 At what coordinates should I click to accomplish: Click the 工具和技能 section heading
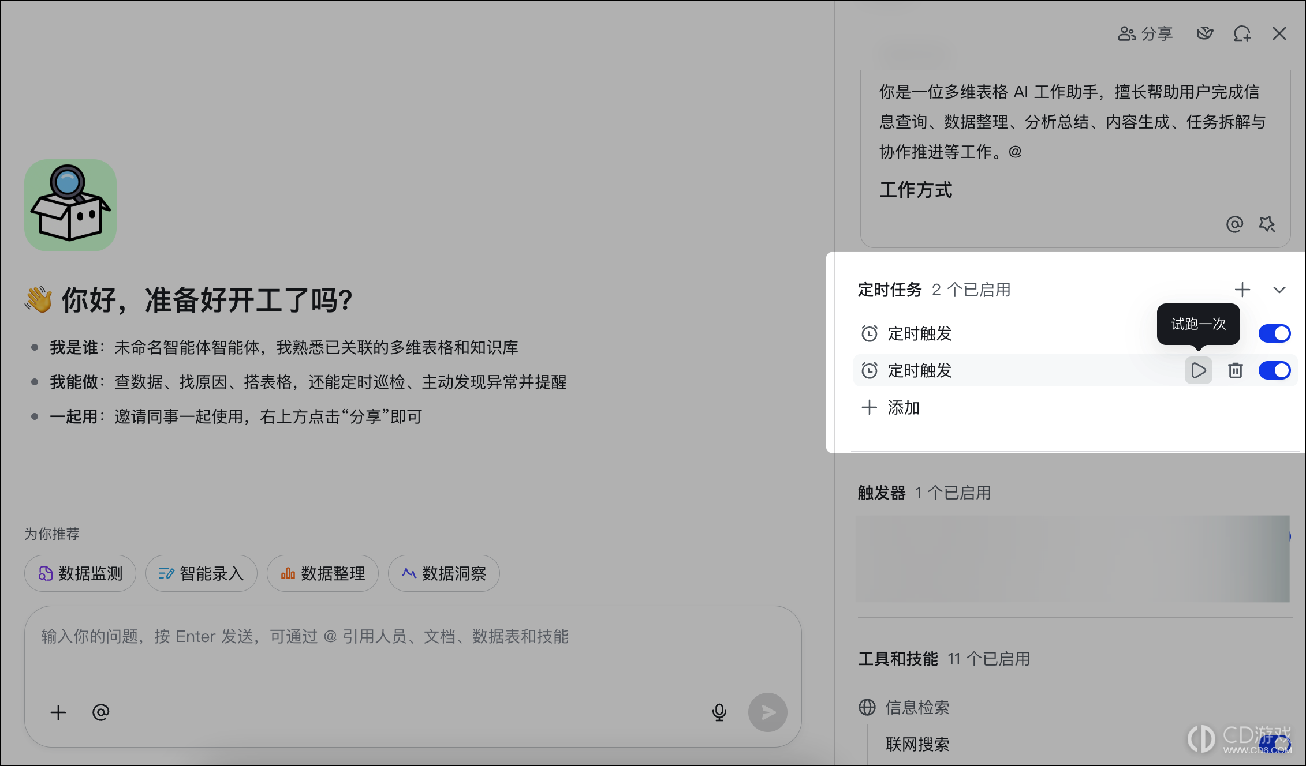coord(898,659)
